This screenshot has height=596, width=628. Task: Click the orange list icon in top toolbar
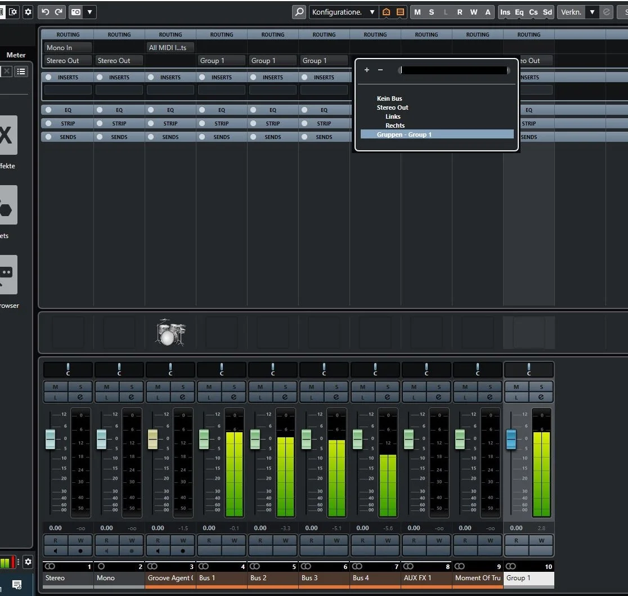[x=400, y=12]
